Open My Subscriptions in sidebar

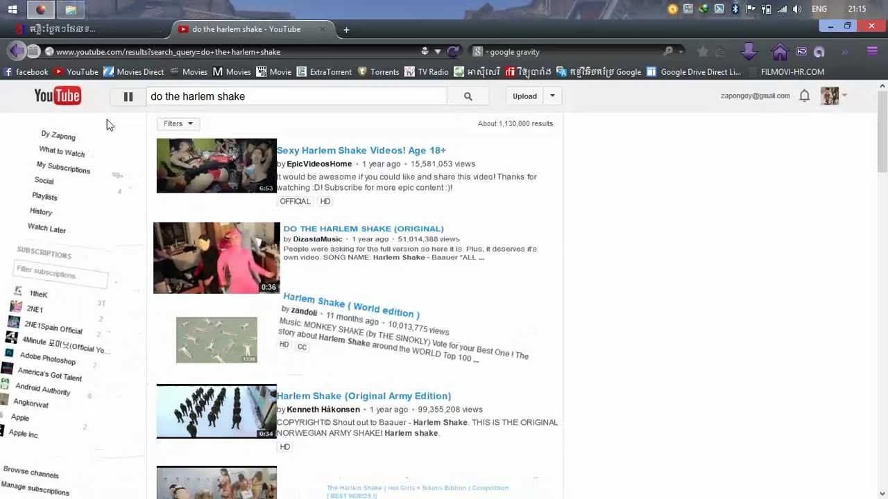pyautogui.click(x=63, y=167)
